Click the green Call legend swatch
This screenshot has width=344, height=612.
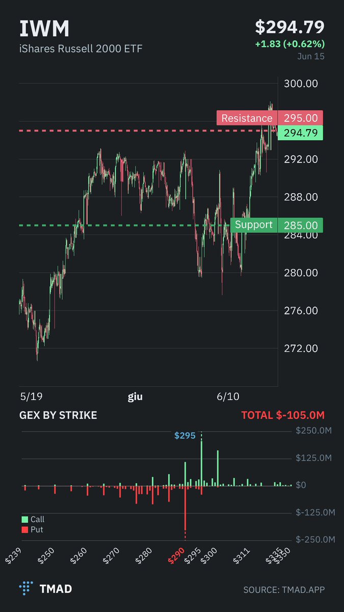pos(24,519)
